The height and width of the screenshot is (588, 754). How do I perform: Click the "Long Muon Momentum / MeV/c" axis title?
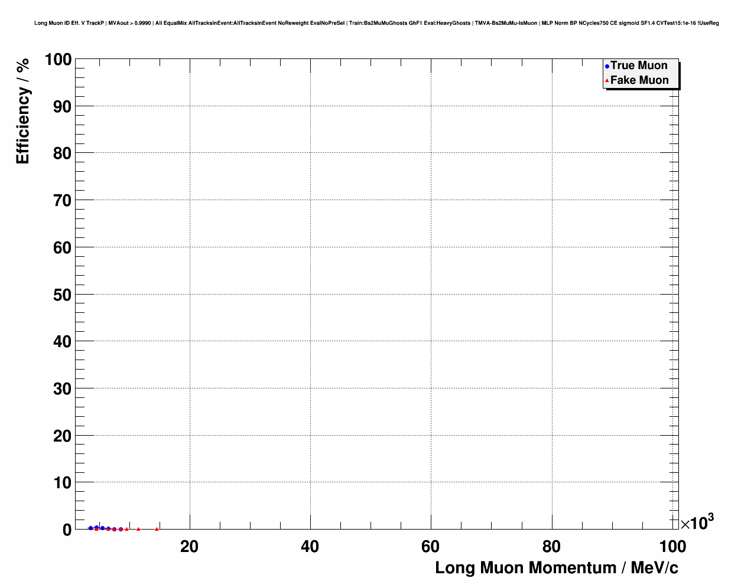pos(557,568)
